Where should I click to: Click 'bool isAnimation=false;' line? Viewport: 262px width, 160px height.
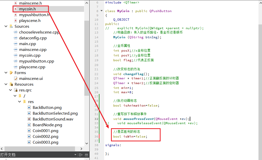[x=136, y=106]
